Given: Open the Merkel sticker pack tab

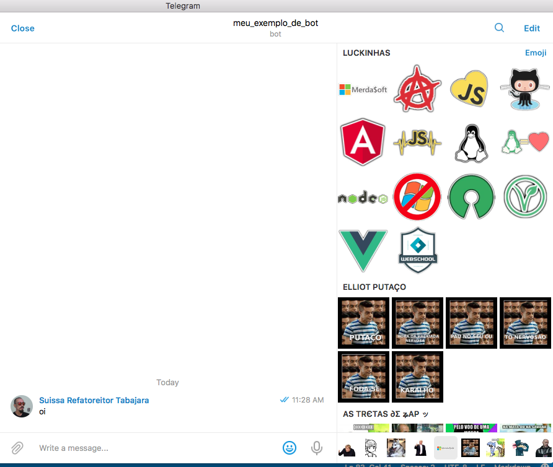Looking at the screenshot, I should click(347, 448).
